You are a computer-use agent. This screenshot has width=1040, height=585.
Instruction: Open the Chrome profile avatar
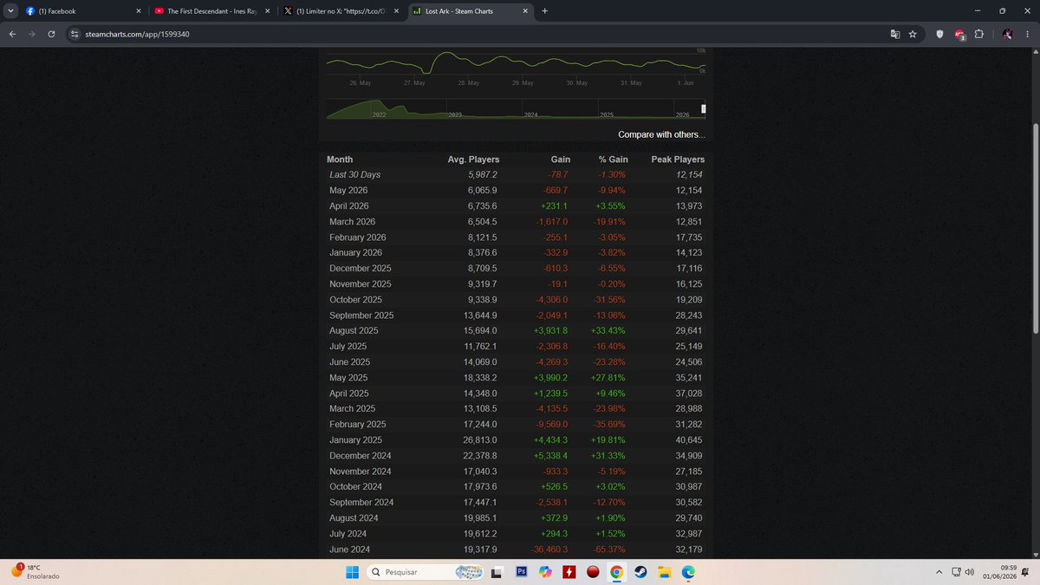(x=1008, y=34)
